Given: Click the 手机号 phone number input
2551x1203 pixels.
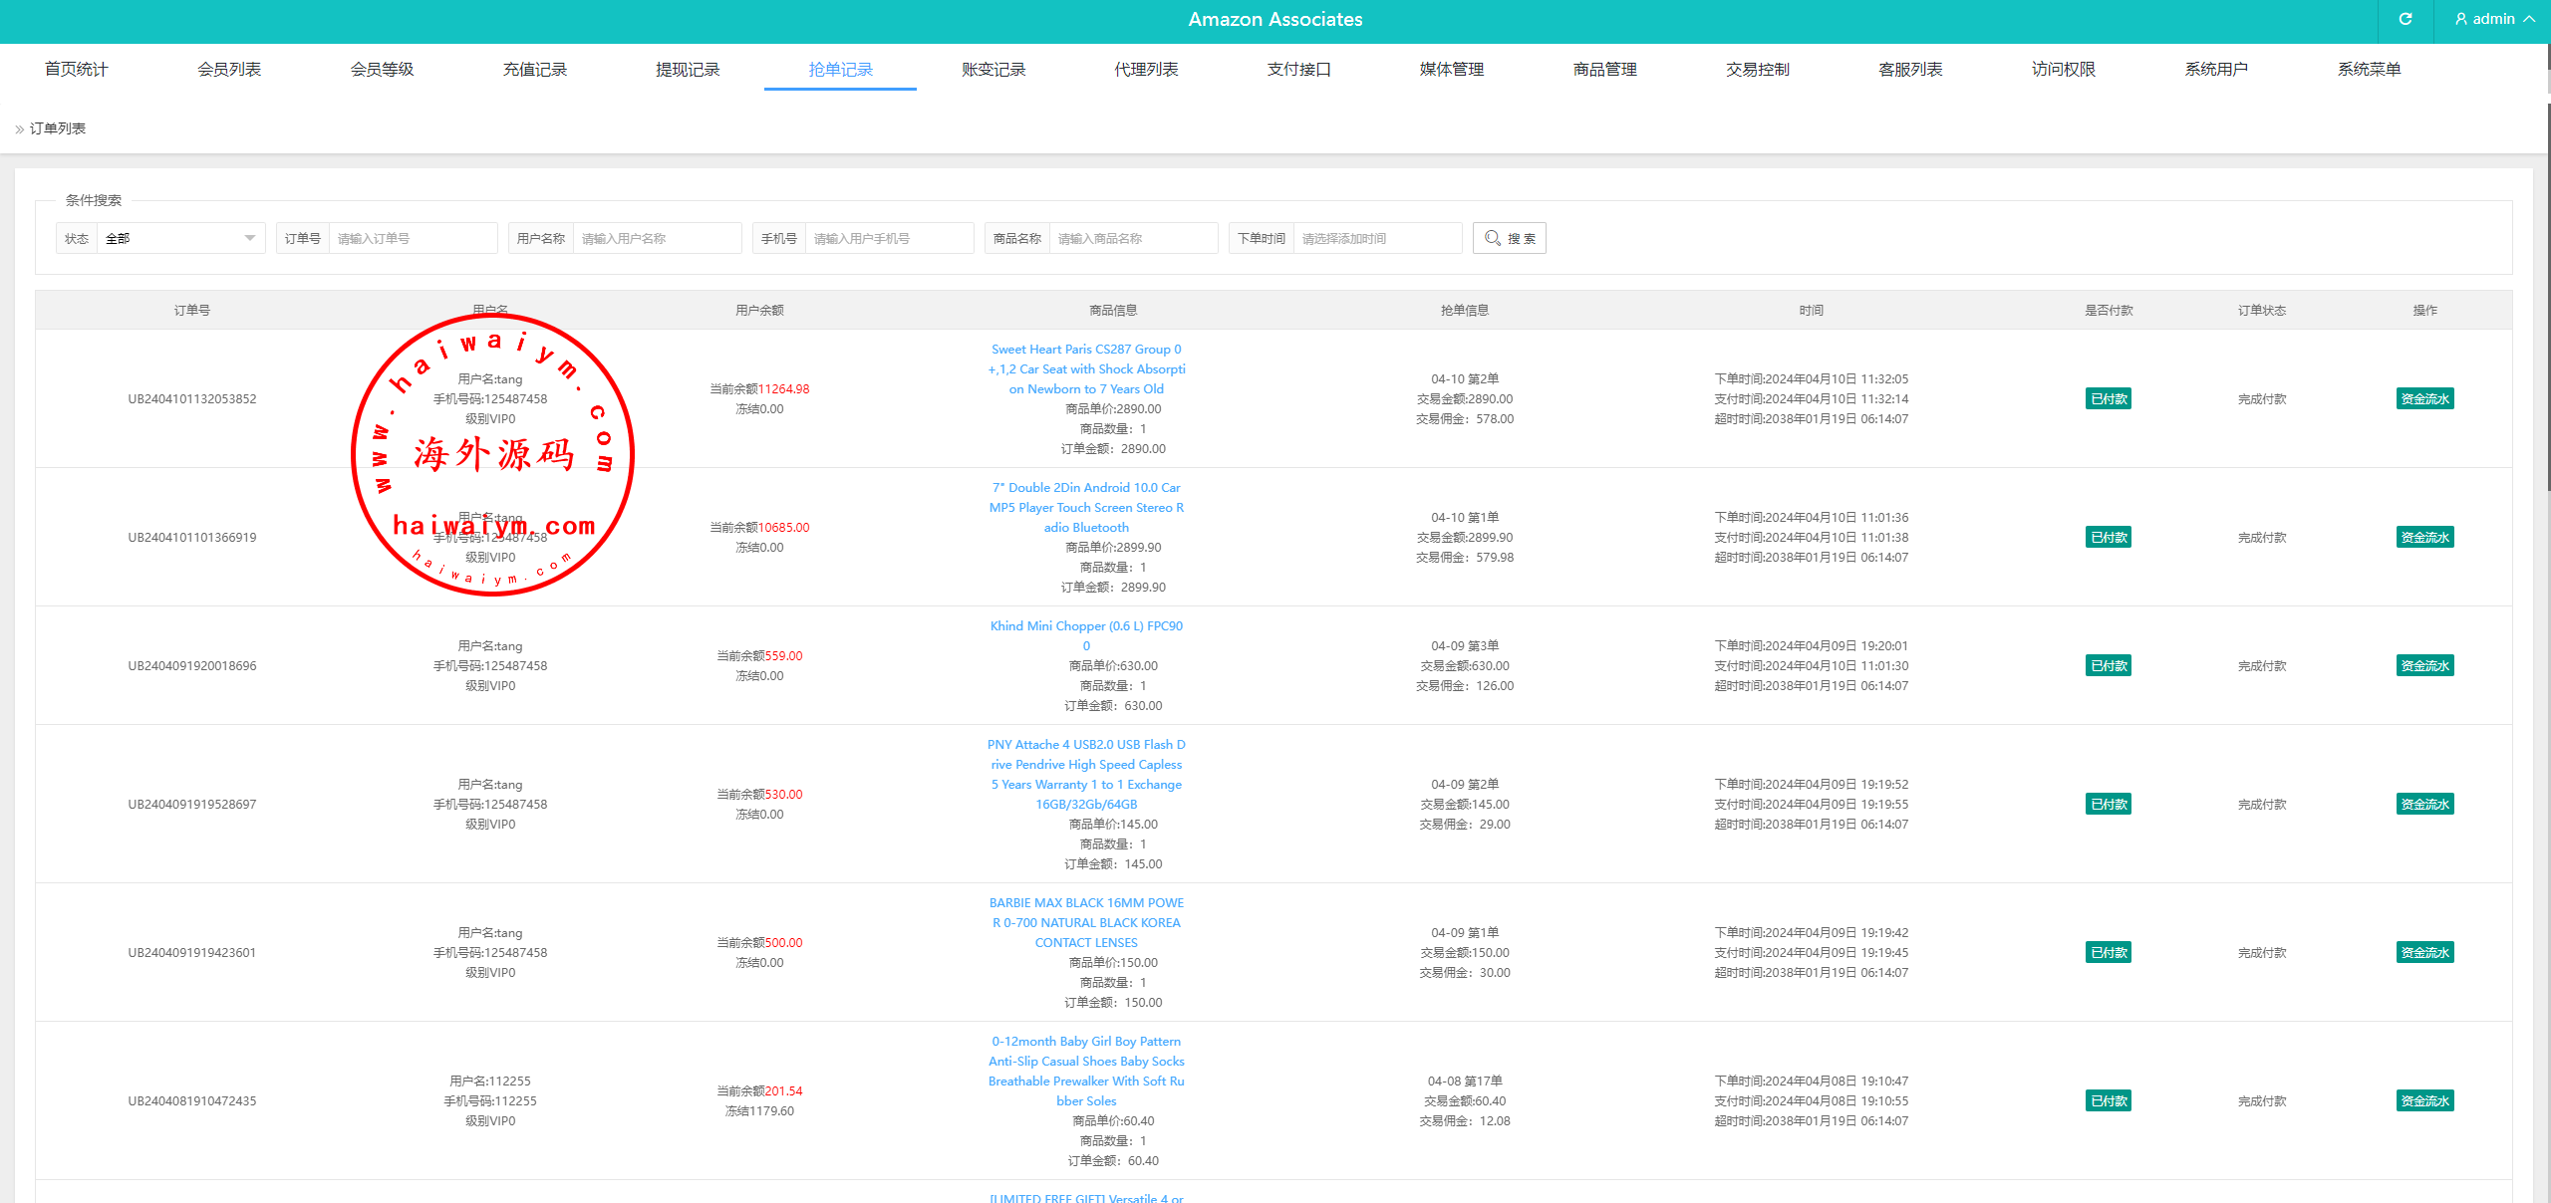Looking at the screenshot, I should click(x=888, y=238).
